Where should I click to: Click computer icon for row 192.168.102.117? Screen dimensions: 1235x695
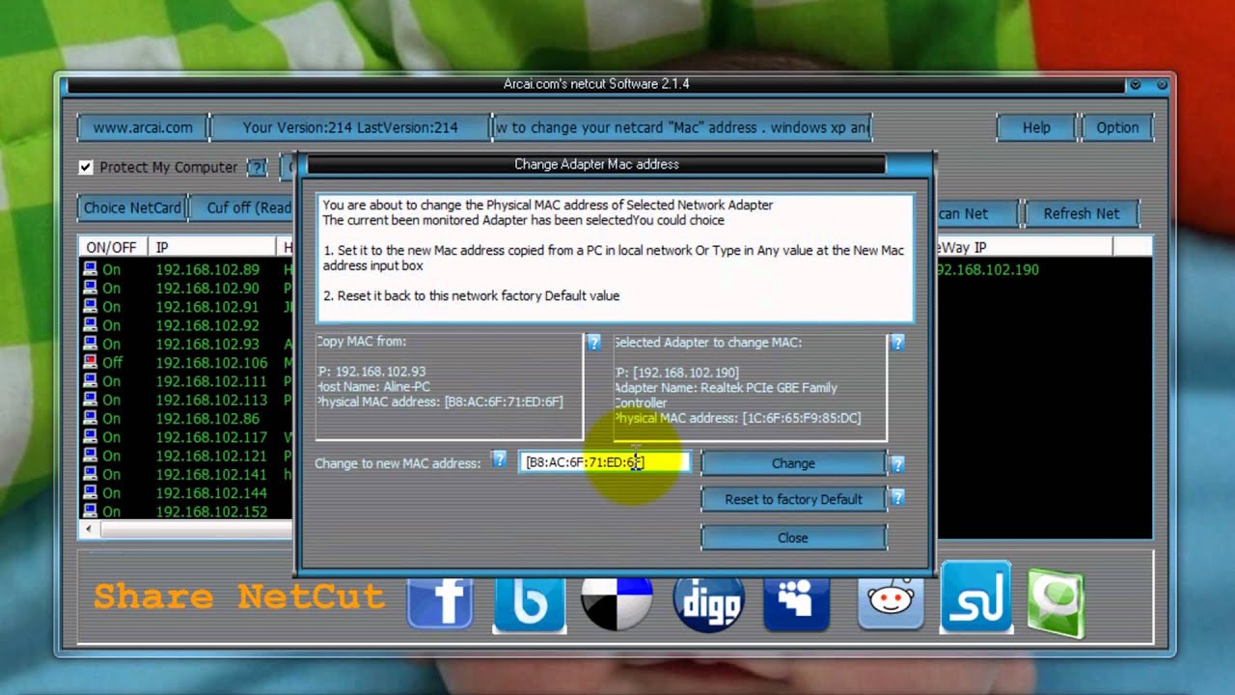point(90,437)
